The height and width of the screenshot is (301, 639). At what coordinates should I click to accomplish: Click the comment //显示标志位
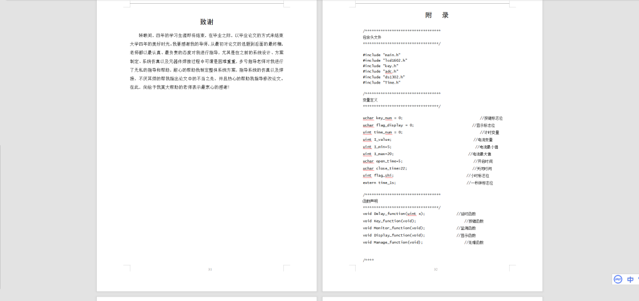tap(484, 125)
